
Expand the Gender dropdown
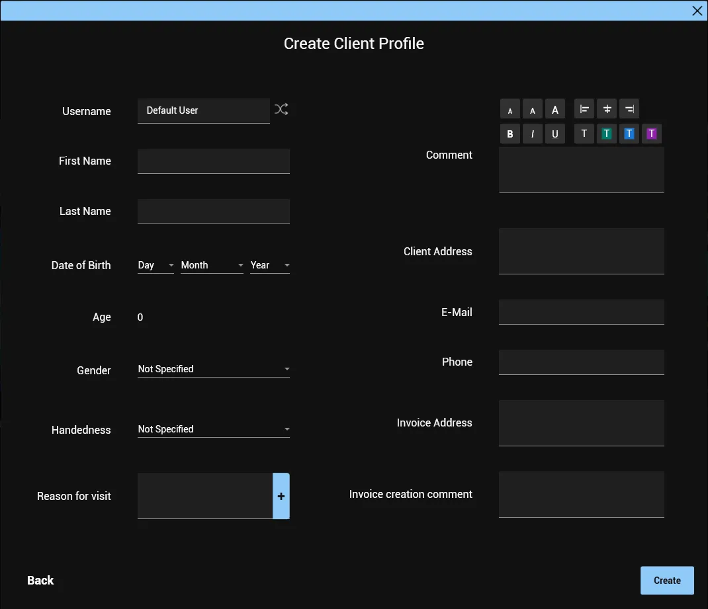click(x=214, y=369)
